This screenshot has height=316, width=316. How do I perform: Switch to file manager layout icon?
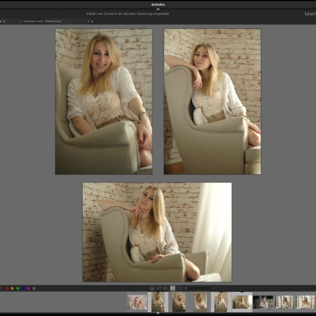pyautogui.click(x=152, y=288)
